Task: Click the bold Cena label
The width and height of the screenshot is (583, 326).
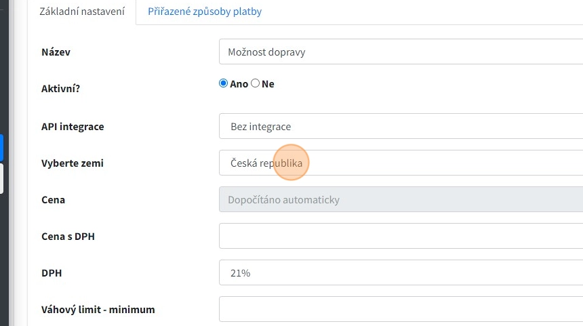Action: pos(54,200)
